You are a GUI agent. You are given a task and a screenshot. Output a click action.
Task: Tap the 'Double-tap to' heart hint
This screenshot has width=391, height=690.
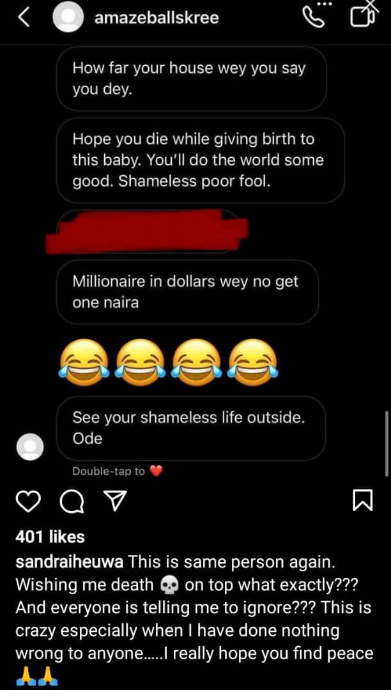pyautogui.click(x=118, y=471)
